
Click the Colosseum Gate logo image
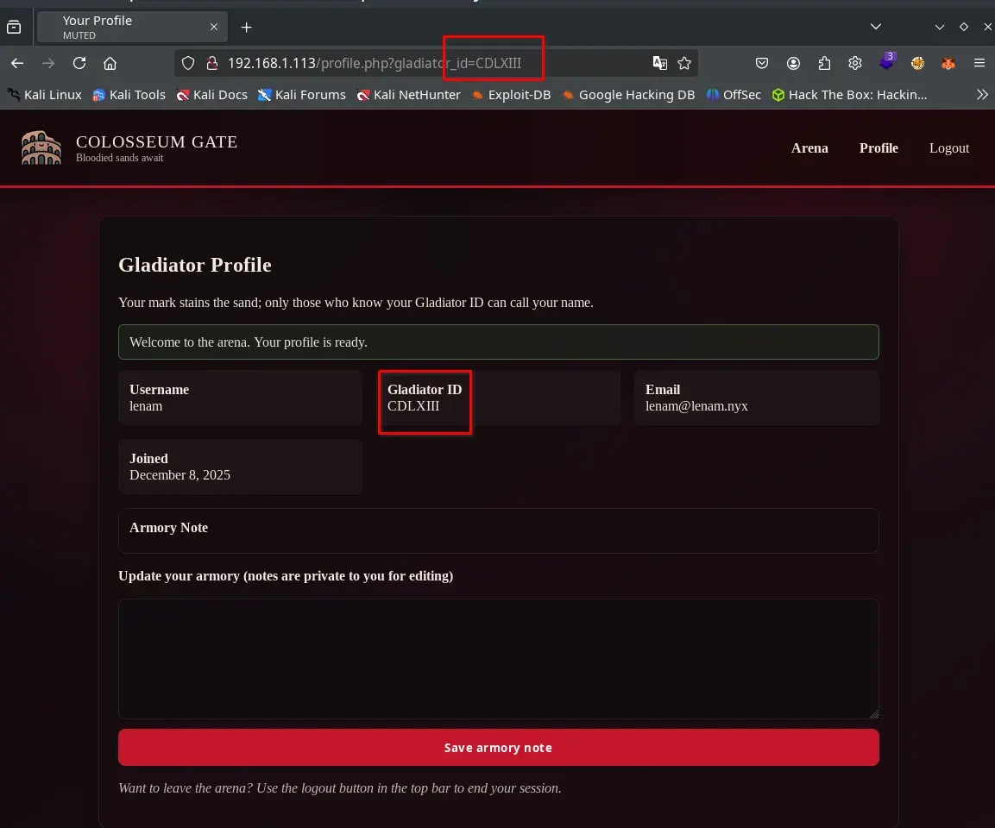41,148
